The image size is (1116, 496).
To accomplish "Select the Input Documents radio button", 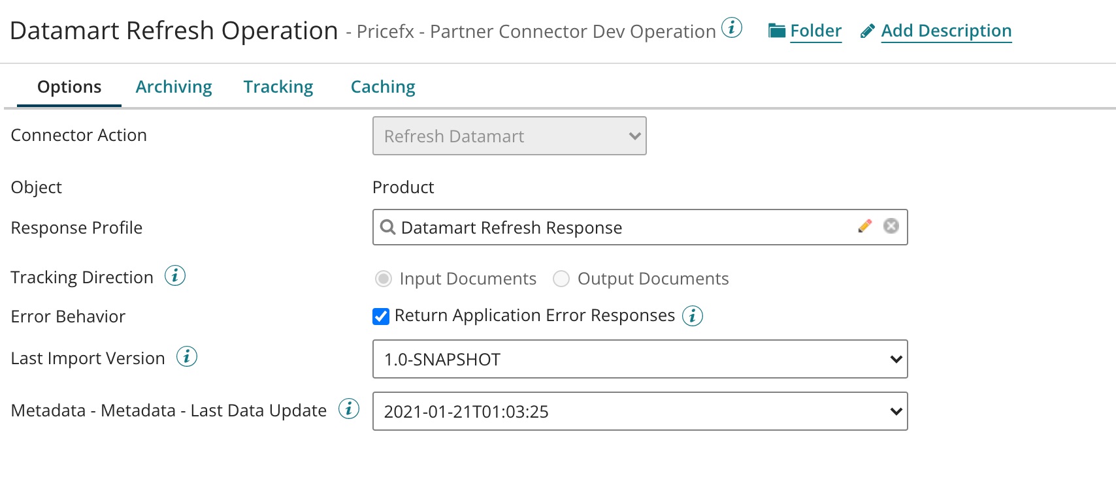I will tap(384, 279).
